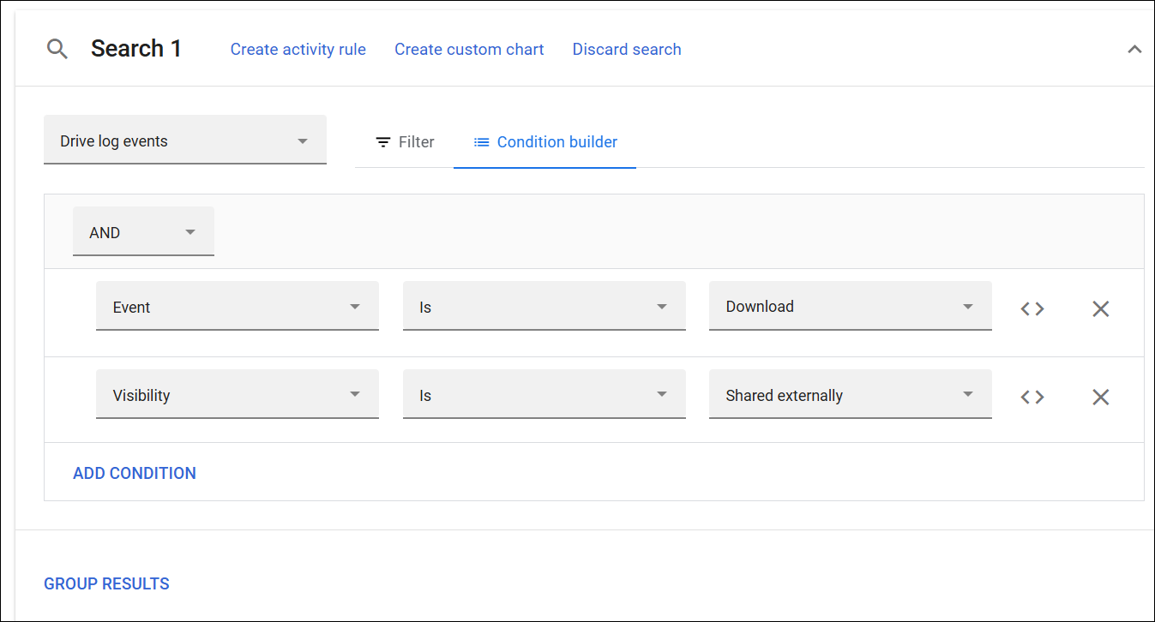Click the nested condition icon in Visibility row

1032,397
